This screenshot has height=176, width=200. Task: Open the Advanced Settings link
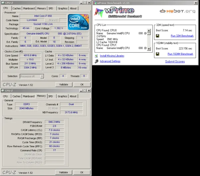[x=110, y=61]
